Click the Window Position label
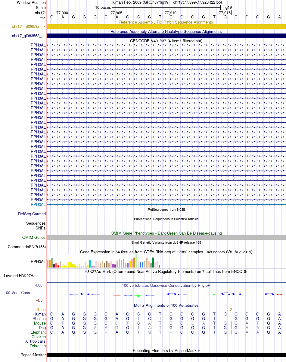Viewport: 286px width, 362px height. point(31,2)
